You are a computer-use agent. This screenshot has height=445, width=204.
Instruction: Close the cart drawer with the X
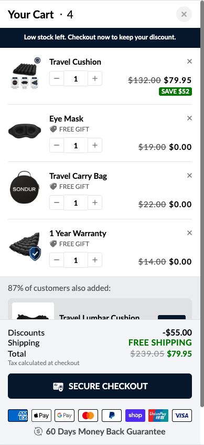click(184, 14)
